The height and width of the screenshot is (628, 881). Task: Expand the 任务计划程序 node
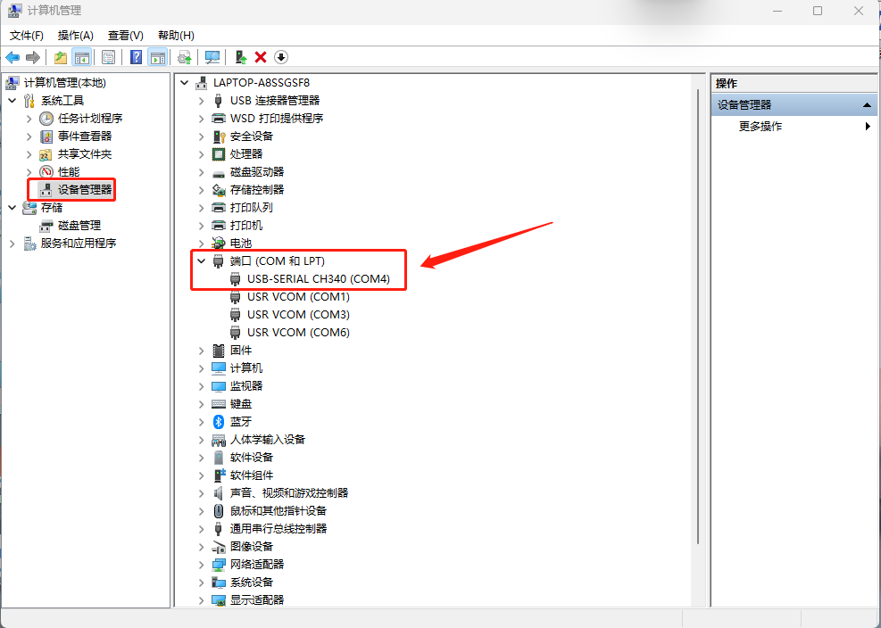click(x=29, y=119)
